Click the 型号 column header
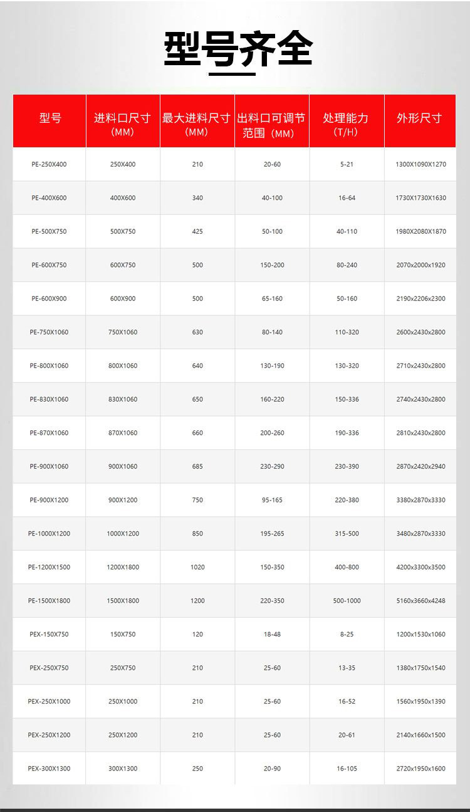The height and width of the screenshot is (812, 470). coord(50,118)
